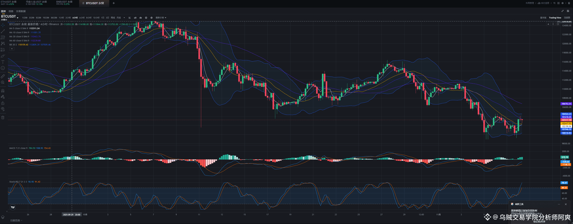This screenshot has height=224, width=573.
Task: Set timeframe to 1日
Action: point(103,18)
